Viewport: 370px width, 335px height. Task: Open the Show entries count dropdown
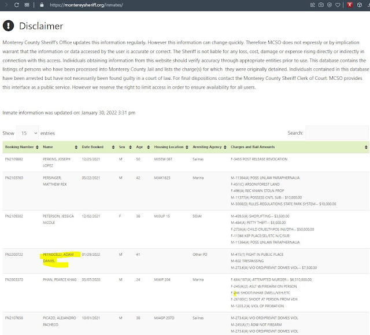pyautogui.click(x=27, y=133)
